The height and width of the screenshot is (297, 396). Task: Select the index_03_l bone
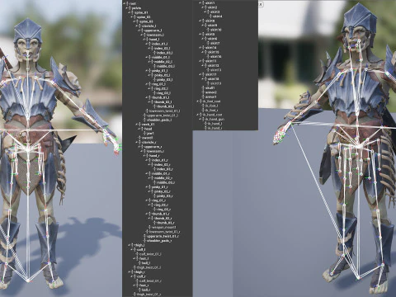164,53
